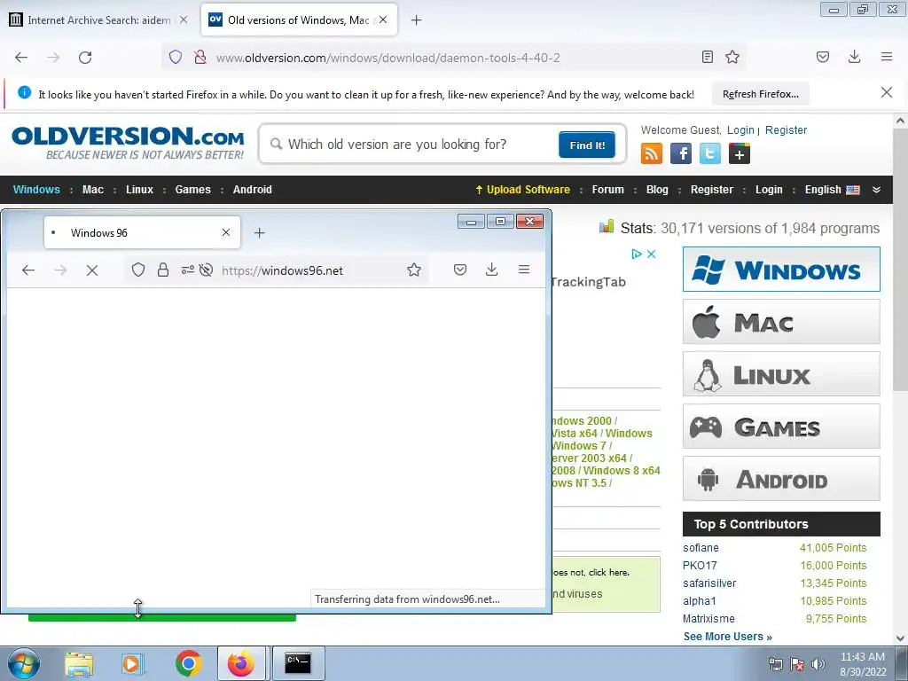Click Refresh Firefox... button
Image resolution: width=908 pixels, height=681 pixels.
point(760,94)
